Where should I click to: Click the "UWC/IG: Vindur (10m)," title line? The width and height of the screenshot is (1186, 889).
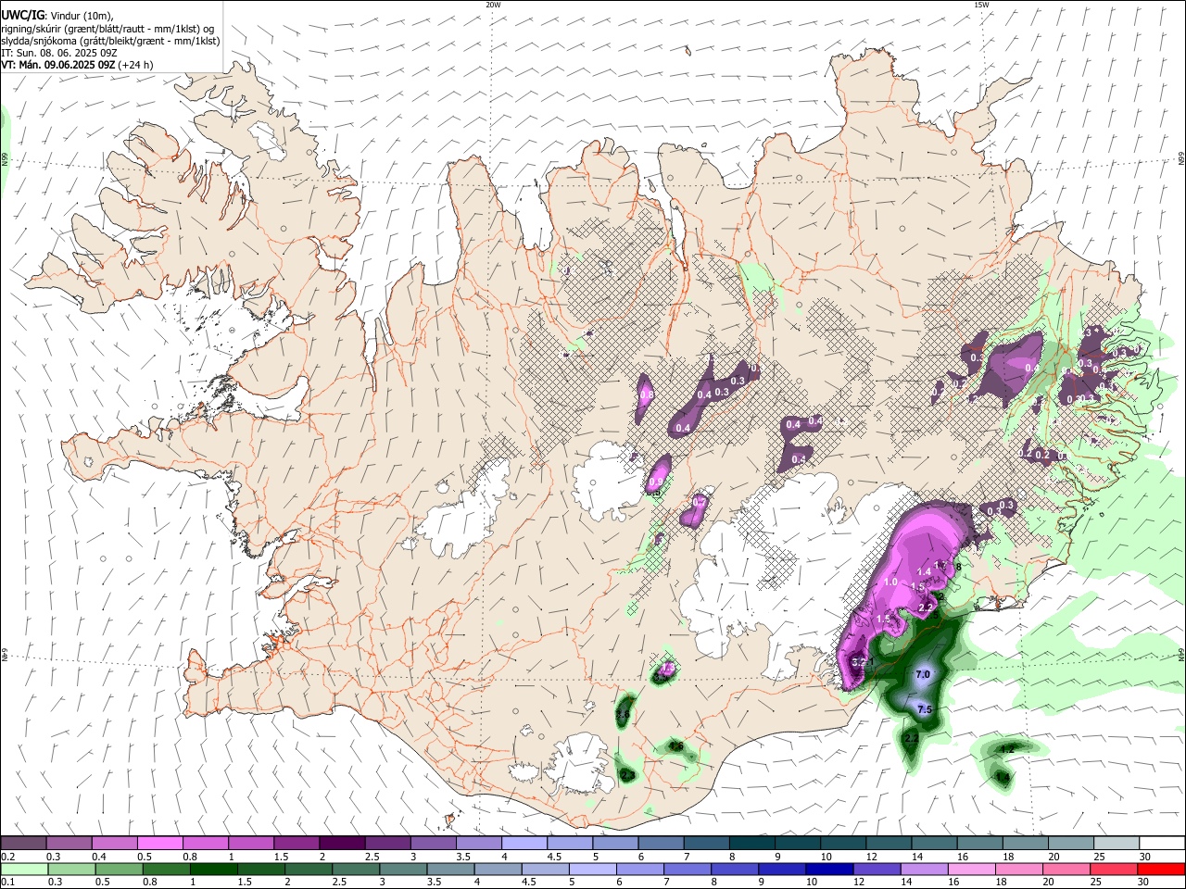pyautogui.click(x=57, y=16)
